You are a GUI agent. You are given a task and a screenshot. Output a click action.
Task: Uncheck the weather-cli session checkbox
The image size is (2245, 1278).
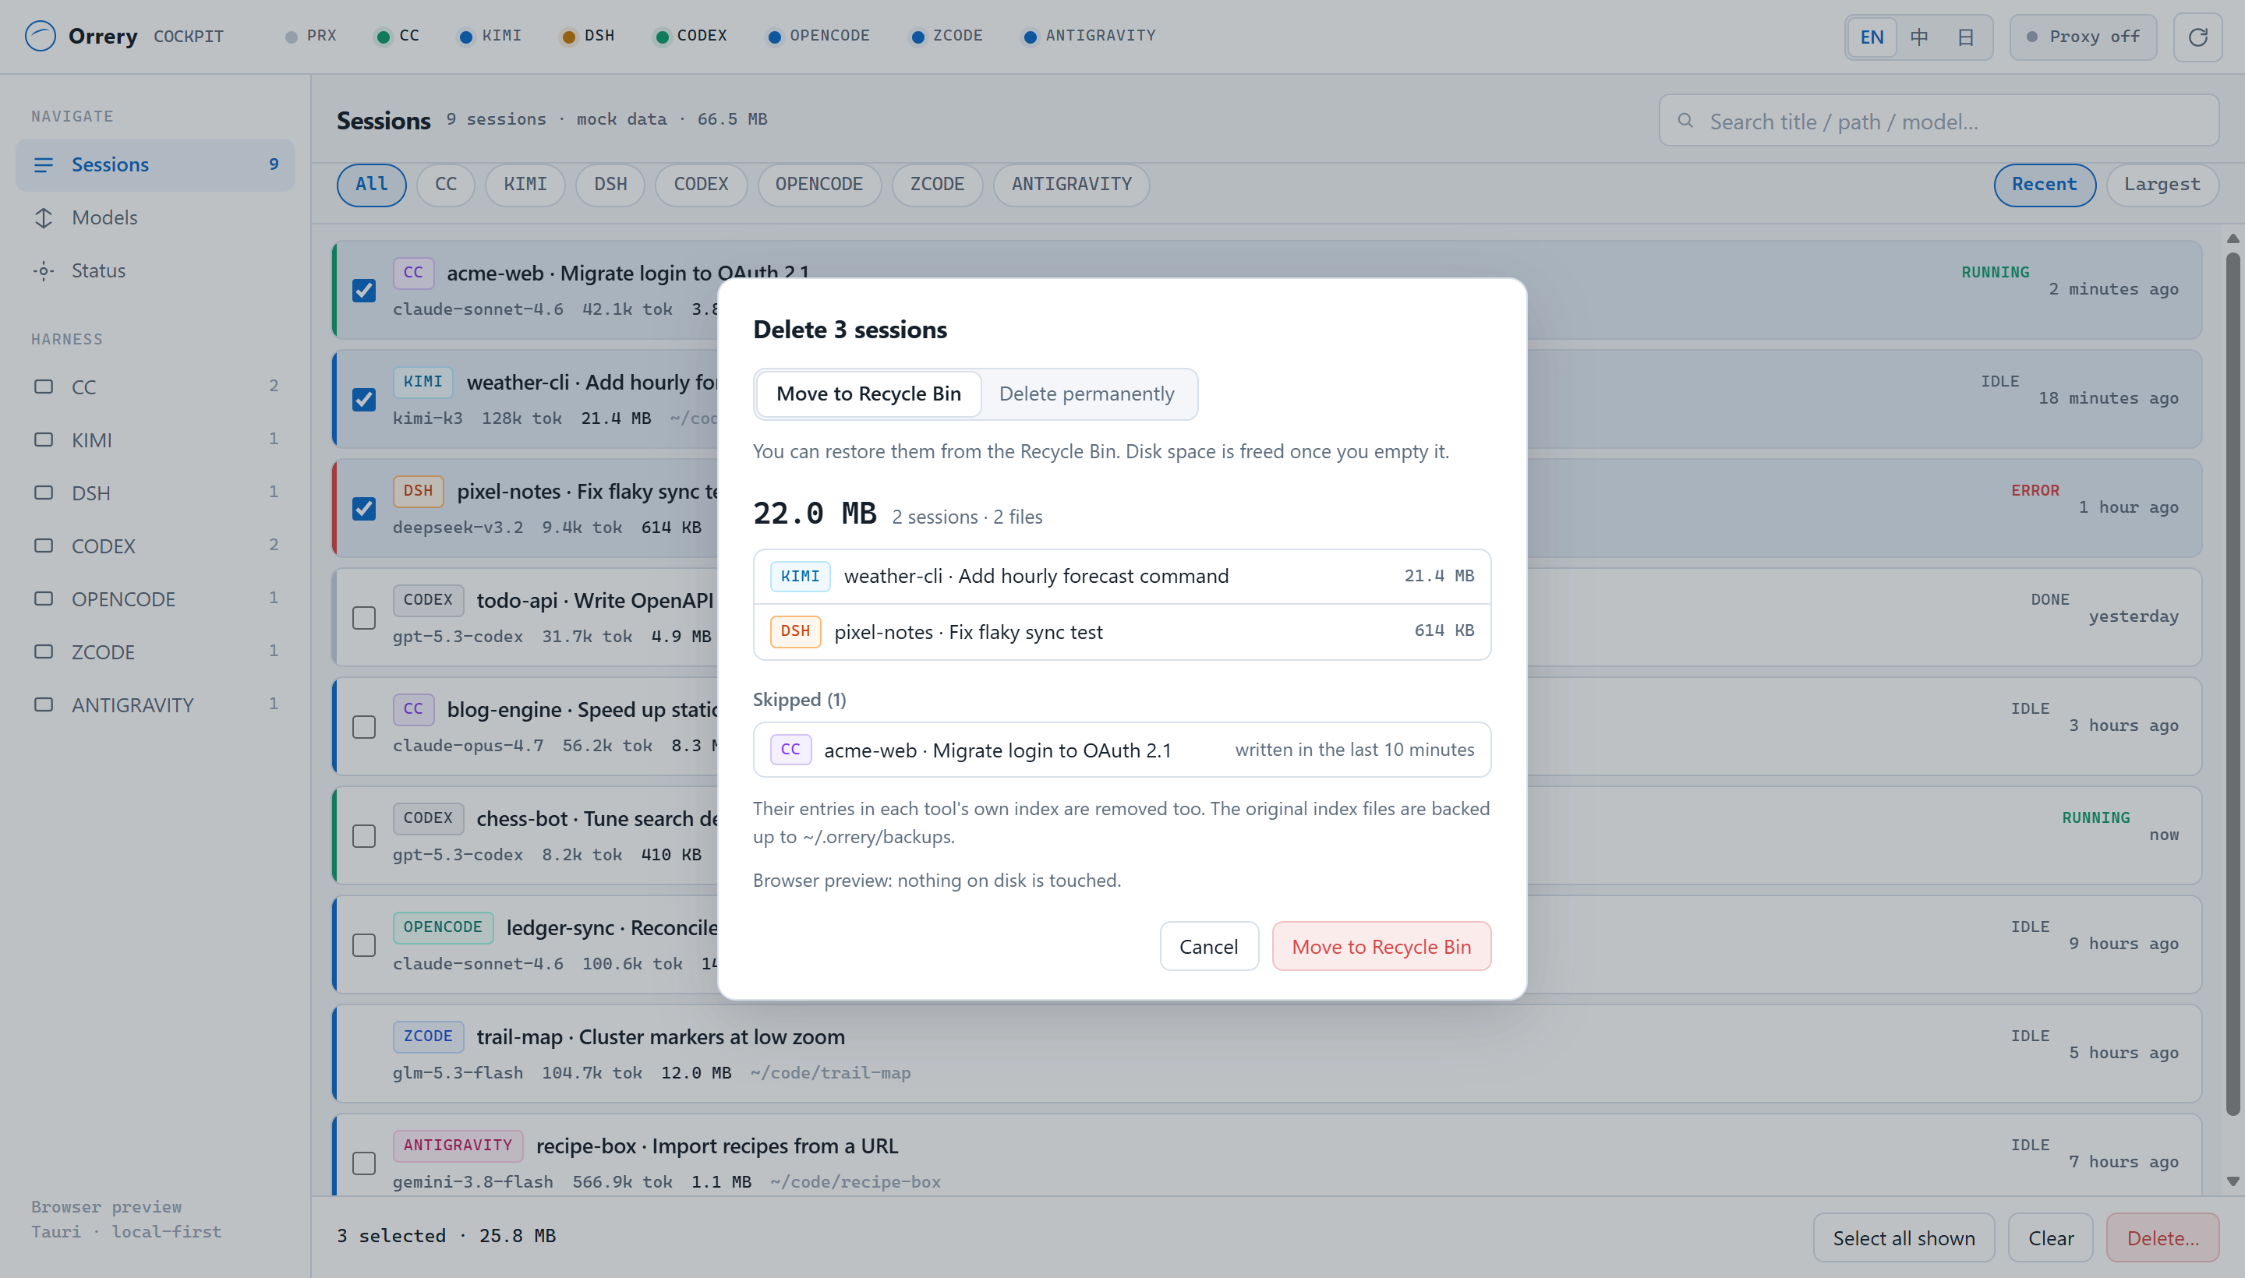point(364,399)
